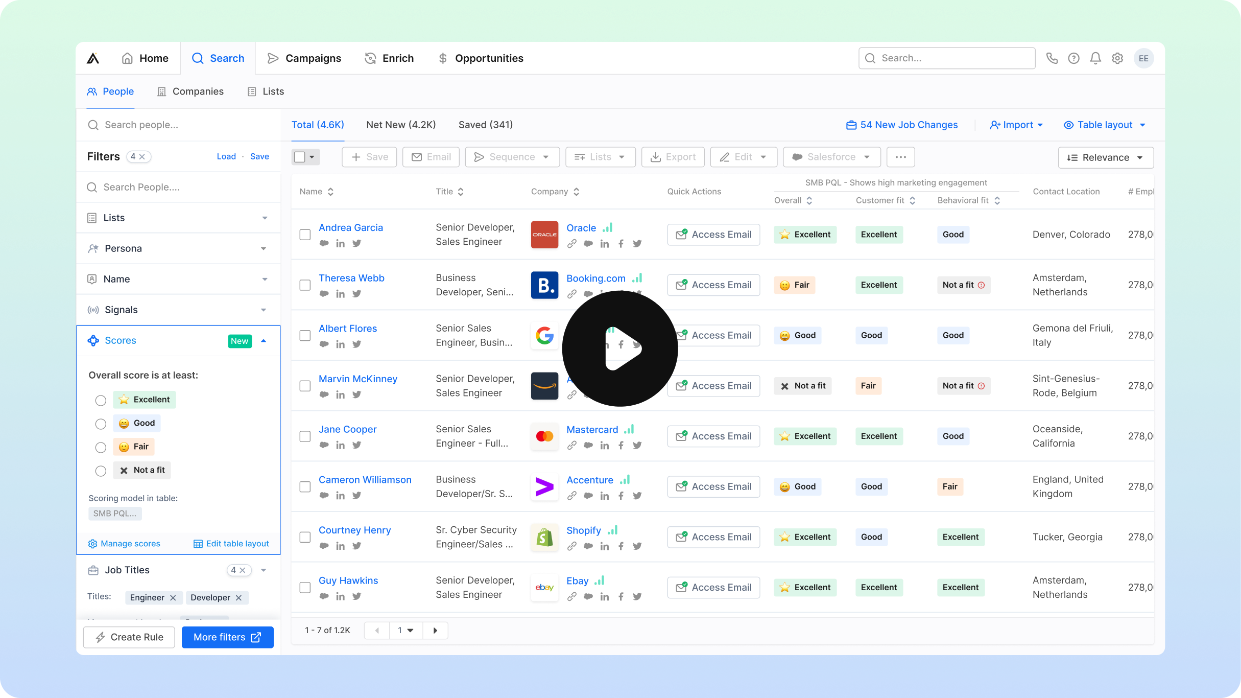Viewport: 1241px width, 698px height.
Task: Select the Fair score radio button
Action: [x=101, y=447]
